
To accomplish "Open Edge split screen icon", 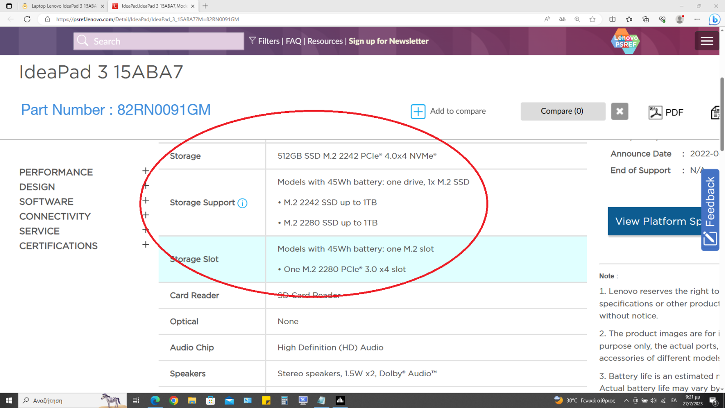I will (x=613, y=19).
